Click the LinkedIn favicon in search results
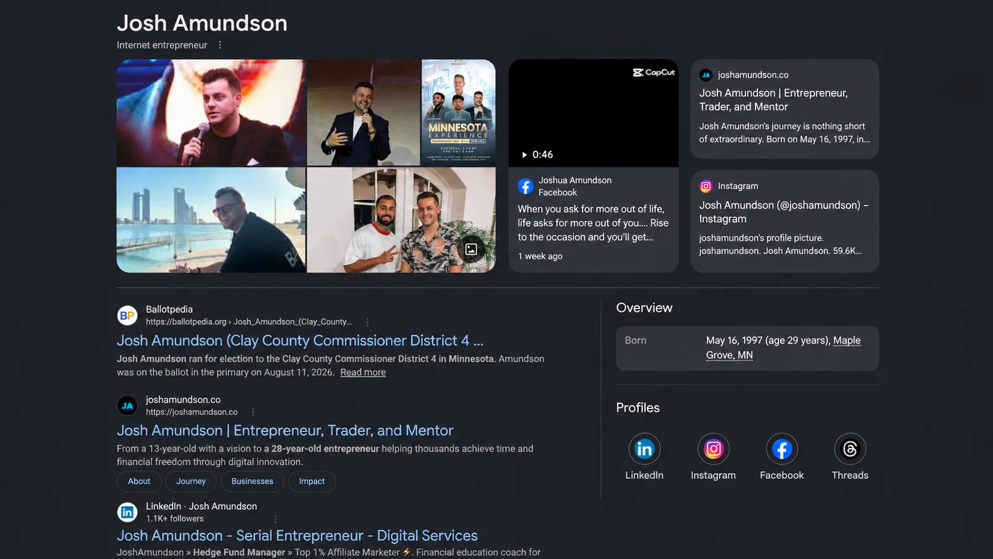993x559 pixels. coord(127,512)
